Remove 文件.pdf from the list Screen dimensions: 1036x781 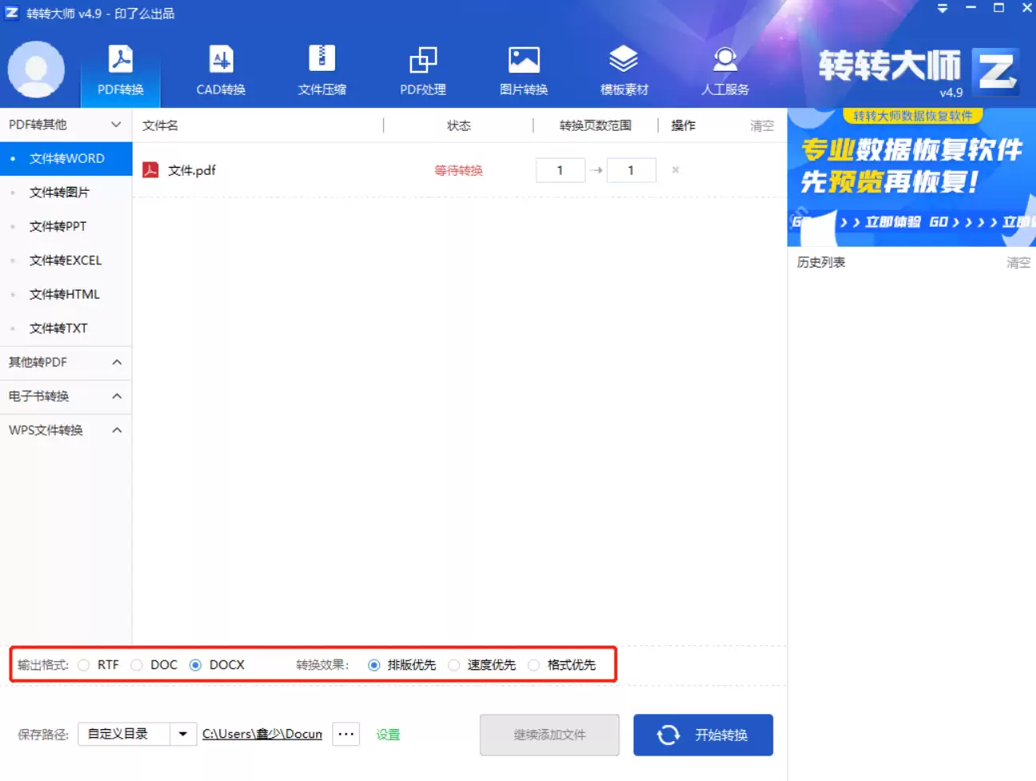point(674,169)
